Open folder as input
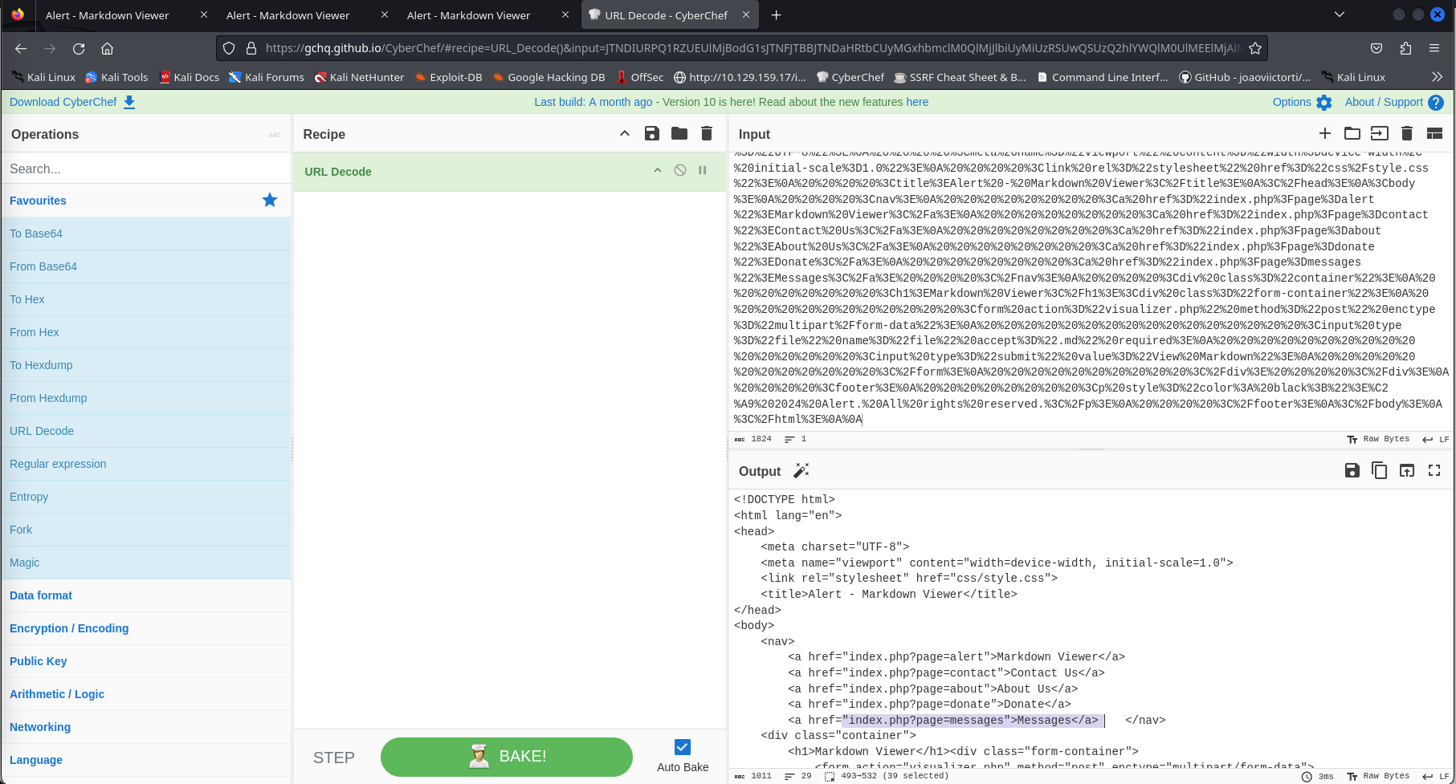1456x784 pixels. point(1352,134)
